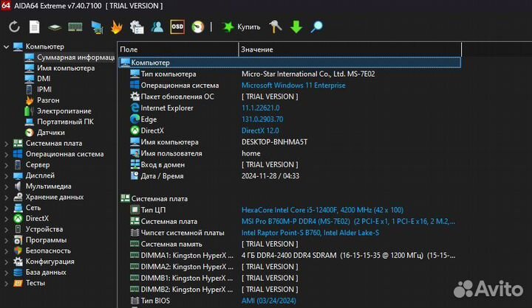Collapse the Компьютер tree node
This screenshot has height=308, width=532.
coord(6,46)
